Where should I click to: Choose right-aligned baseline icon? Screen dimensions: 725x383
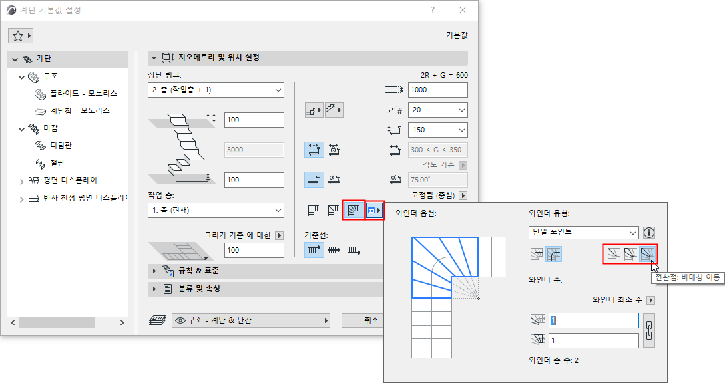pyautogui.click(x=354, y=250)
